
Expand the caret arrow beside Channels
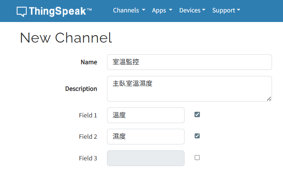click(x=144, y=10)
